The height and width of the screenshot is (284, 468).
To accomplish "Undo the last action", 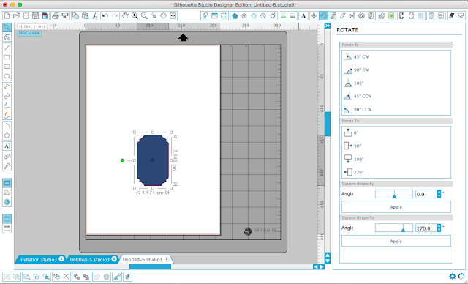I will (105, 16).
